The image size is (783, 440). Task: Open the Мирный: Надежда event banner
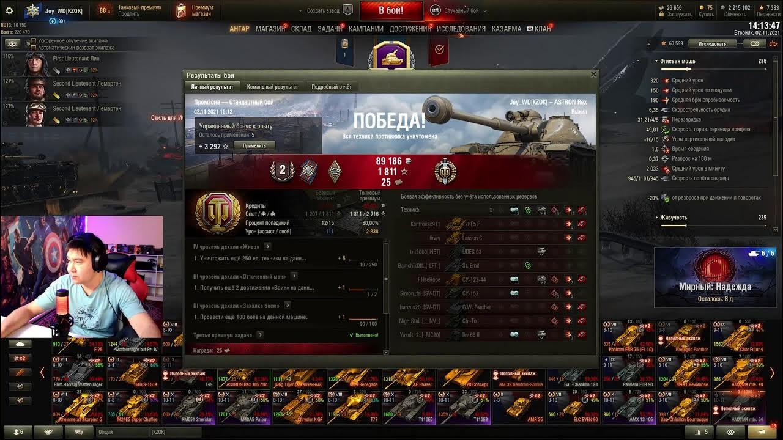tap(714, 277)
